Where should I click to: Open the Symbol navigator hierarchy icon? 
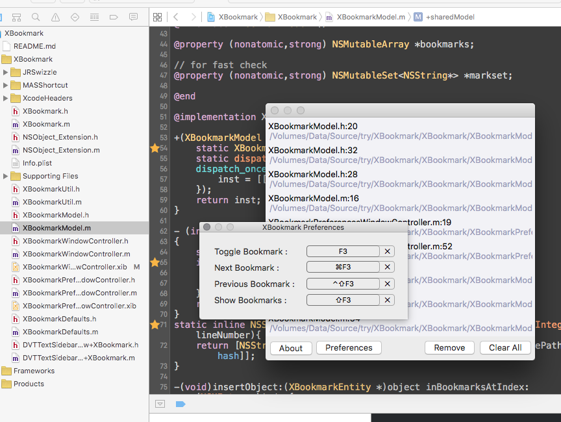pos(16,16)
